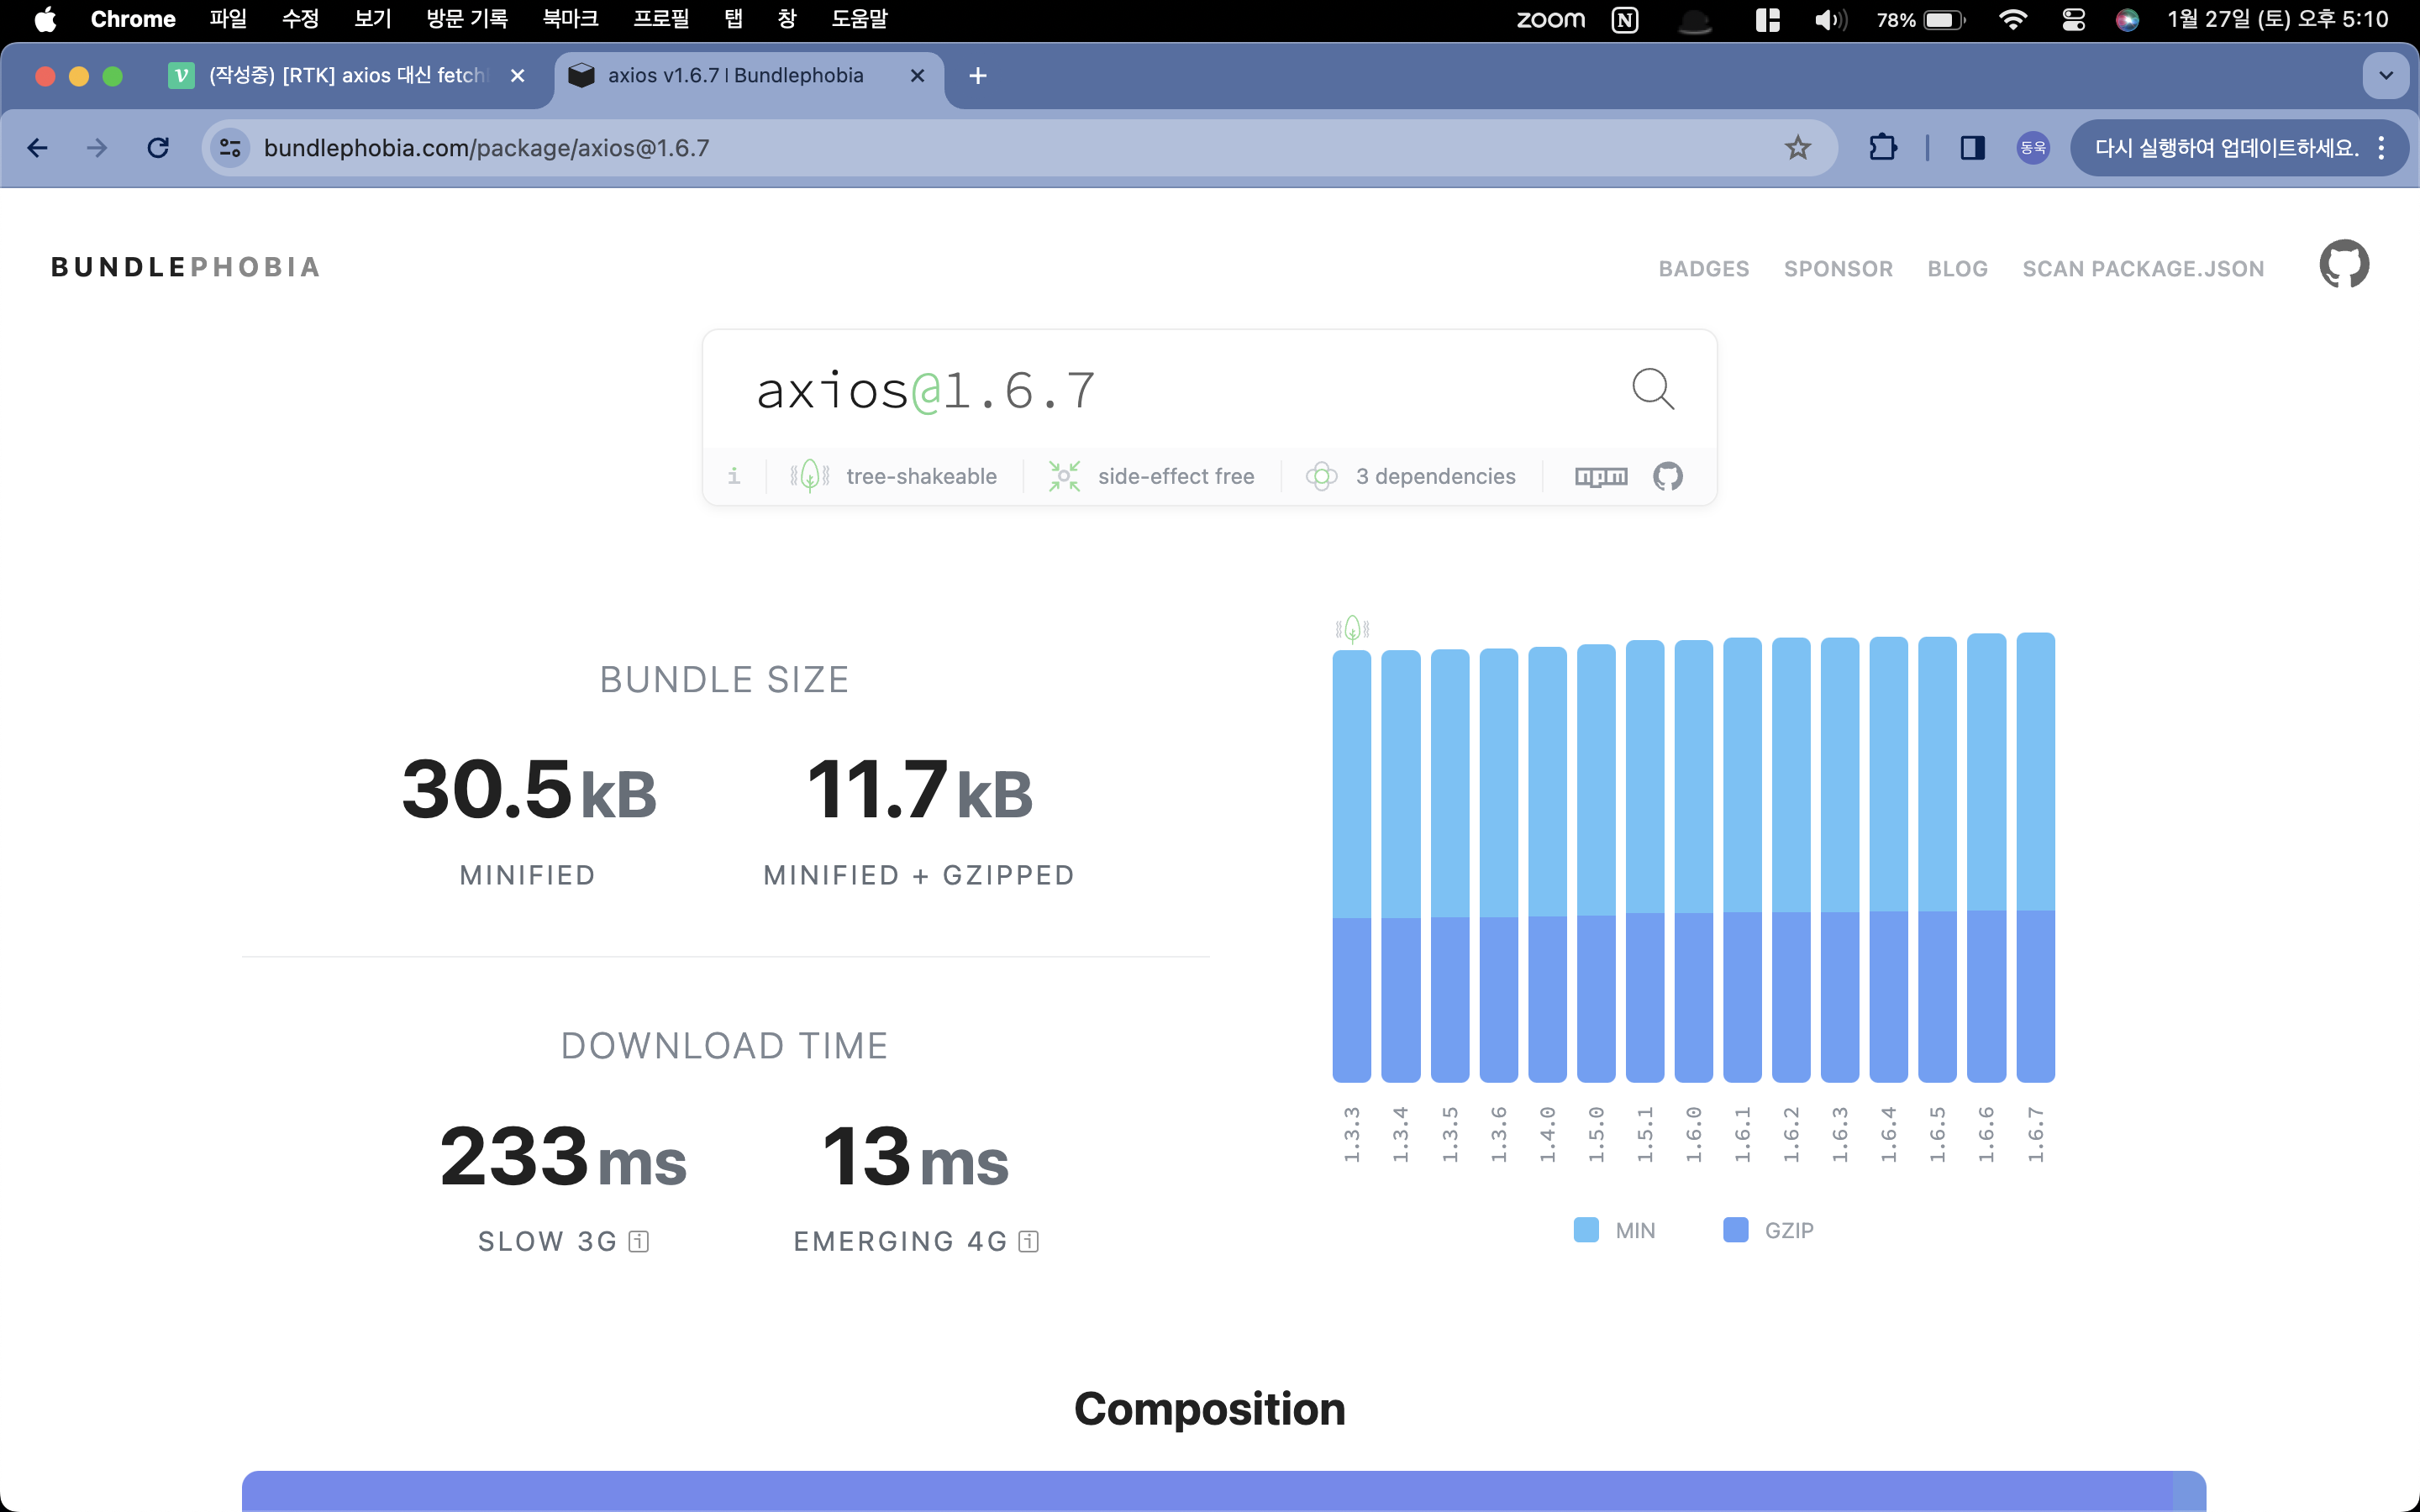The width and height of the screenshot is (2420, 1512).
Task: Select the 1.6.0 version bar
Action: click(x=1693, y=861)
